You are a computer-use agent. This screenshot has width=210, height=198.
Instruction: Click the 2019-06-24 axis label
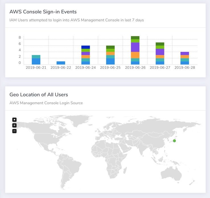click(86, 68)
